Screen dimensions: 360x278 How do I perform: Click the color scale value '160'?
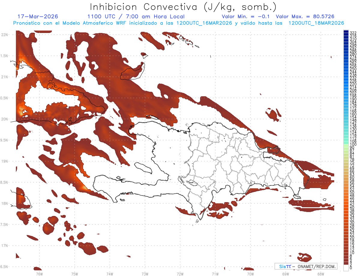[353, 114]
